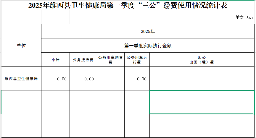The height and width of the screenshot is (138, 256).
Task: Click the green-bordered selected cell
Action: (x=202, y=102)
